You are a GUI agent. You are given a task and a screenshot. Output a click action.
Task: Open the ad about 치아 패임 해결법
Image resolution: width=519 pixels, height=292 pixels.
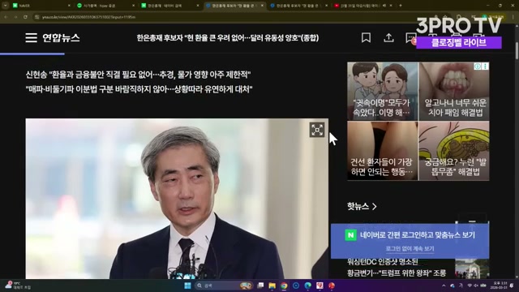tap(454, 91)
